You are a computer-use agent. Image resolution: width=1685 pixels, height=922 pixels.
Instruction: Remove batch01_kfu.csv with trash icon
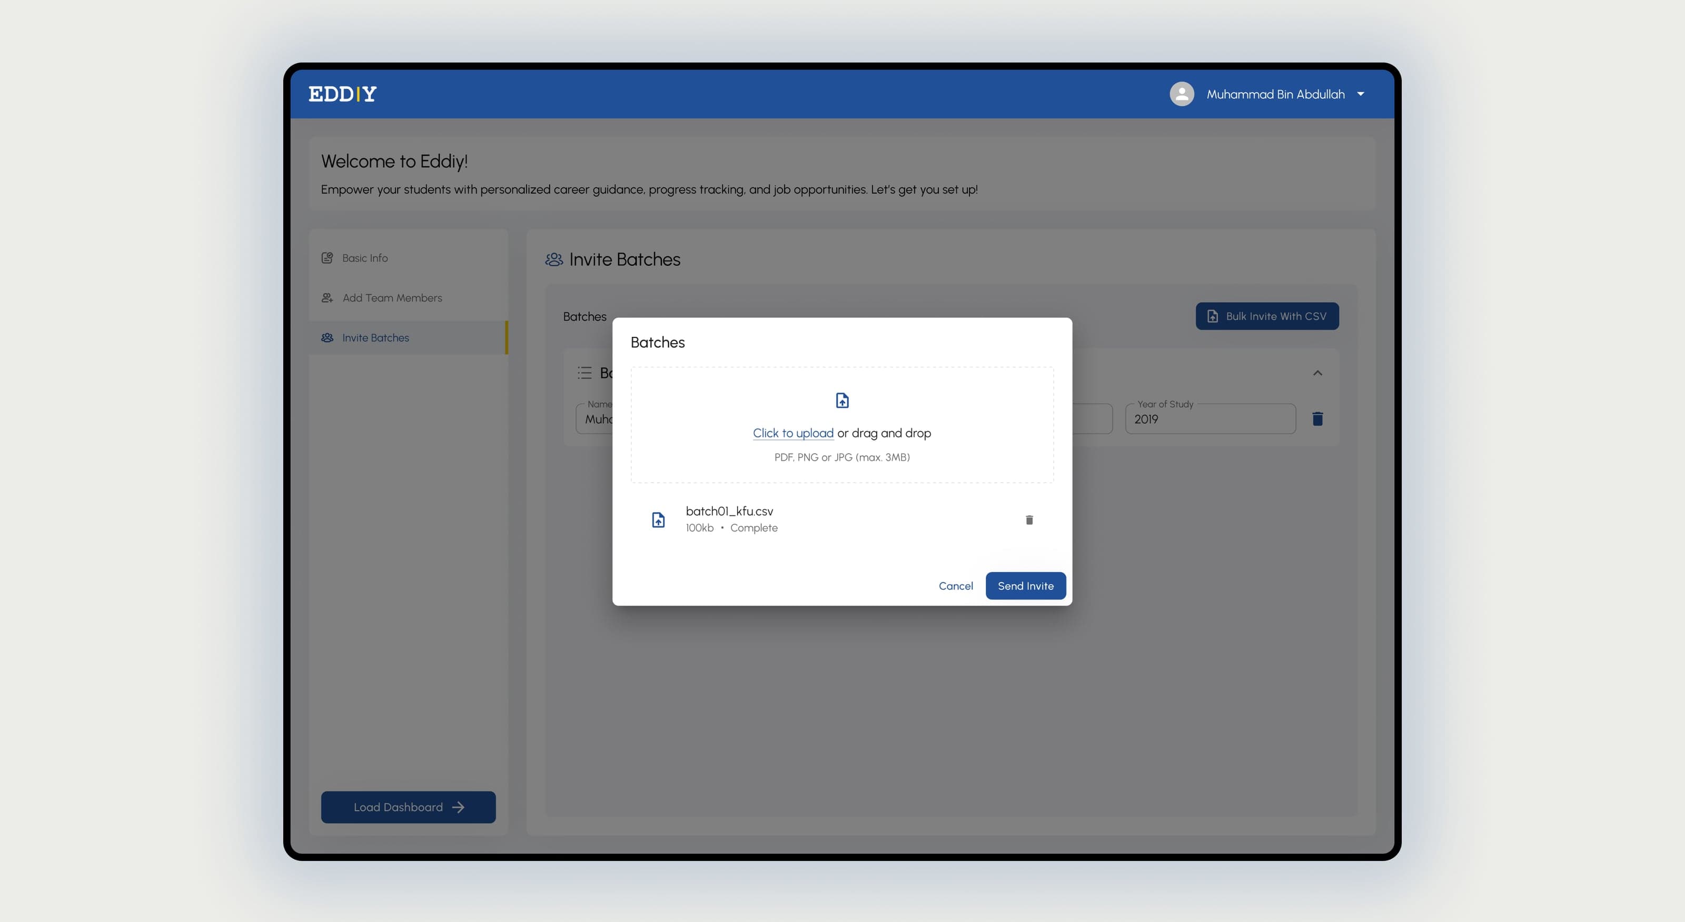(1029, 520)
